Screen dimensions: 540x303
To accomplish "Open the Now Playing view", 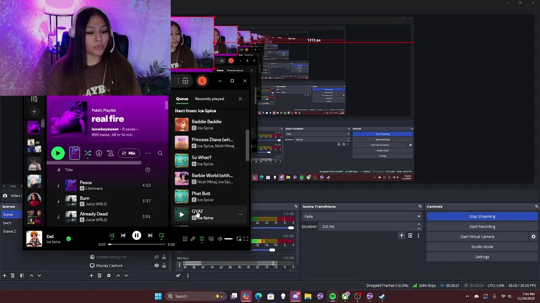I will click(x=185, y=239).
